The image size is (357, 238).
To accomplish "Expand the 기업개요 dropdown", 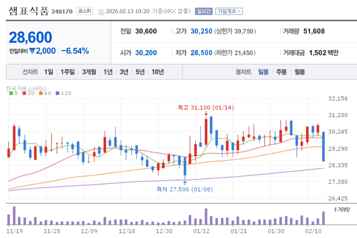I will click(x=229, y=11).
